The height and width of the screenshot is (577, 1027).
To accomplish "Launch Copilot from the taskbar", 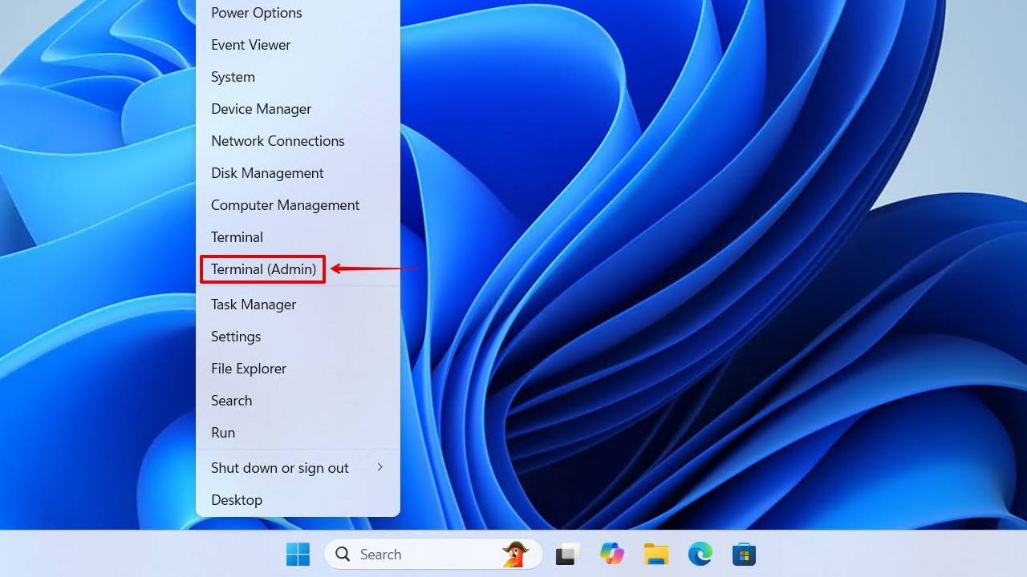I will (612, 554).
